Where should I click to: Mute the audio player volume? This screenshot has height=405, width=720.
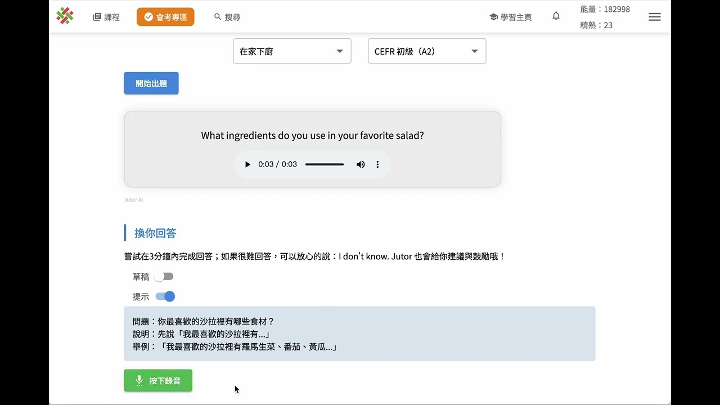[361, 164]
